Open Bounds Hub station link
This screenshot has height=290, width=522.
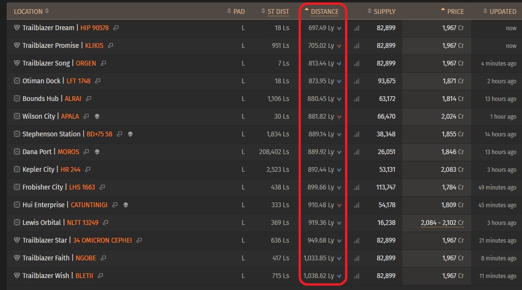tap(41, 99)
